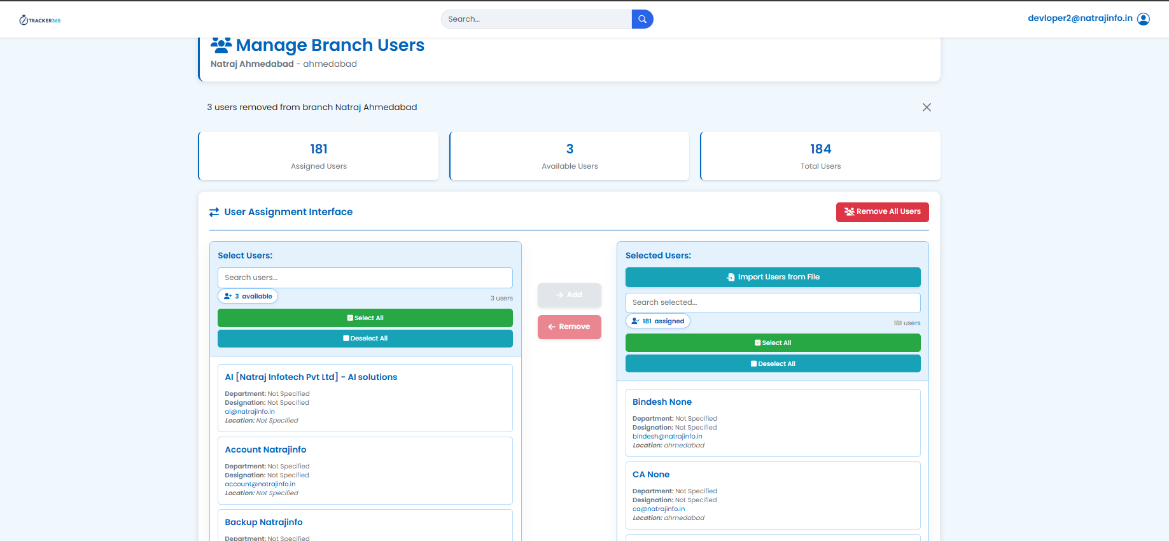This screenshot has height=541, width=1169.
Task: Select the Account Natrajinfo user card
Action: point(365,470)
